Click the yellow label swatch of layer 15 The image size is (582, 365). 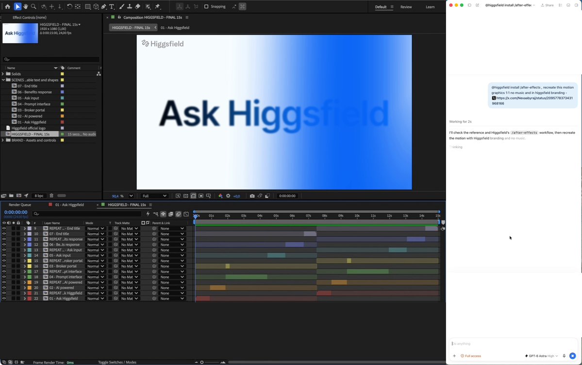click(29, 261)
